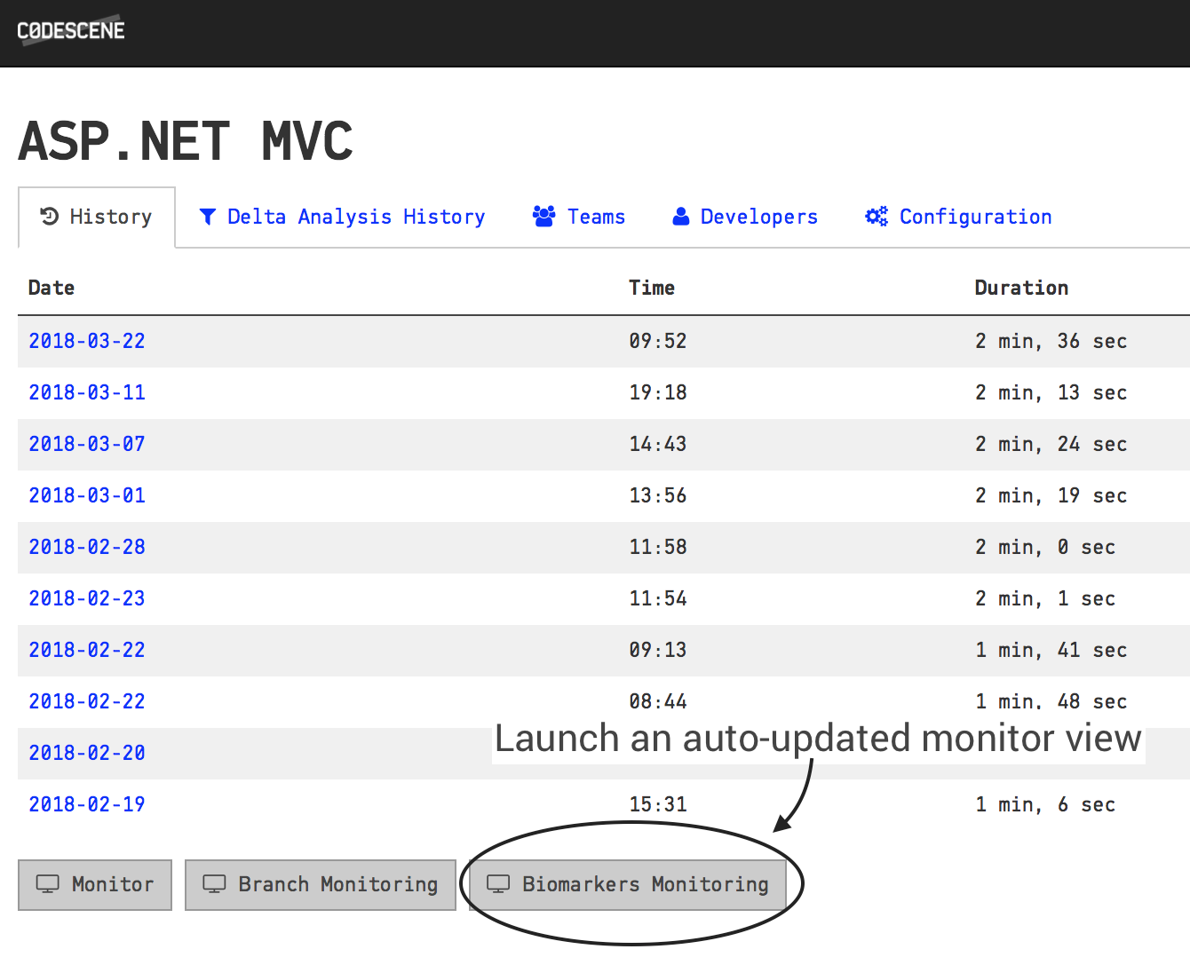Click duration 2 min, 0 sec
This screenshot has height=973, width=1190.
pyautogui.click(x=1045, y=547)
